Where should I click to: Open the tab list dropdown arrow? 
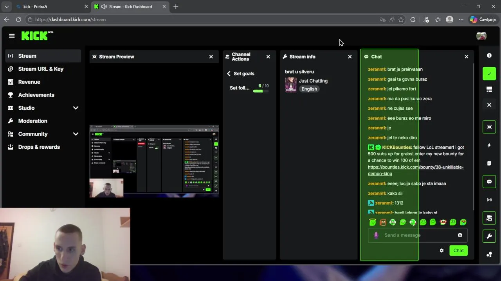[7, 7]
